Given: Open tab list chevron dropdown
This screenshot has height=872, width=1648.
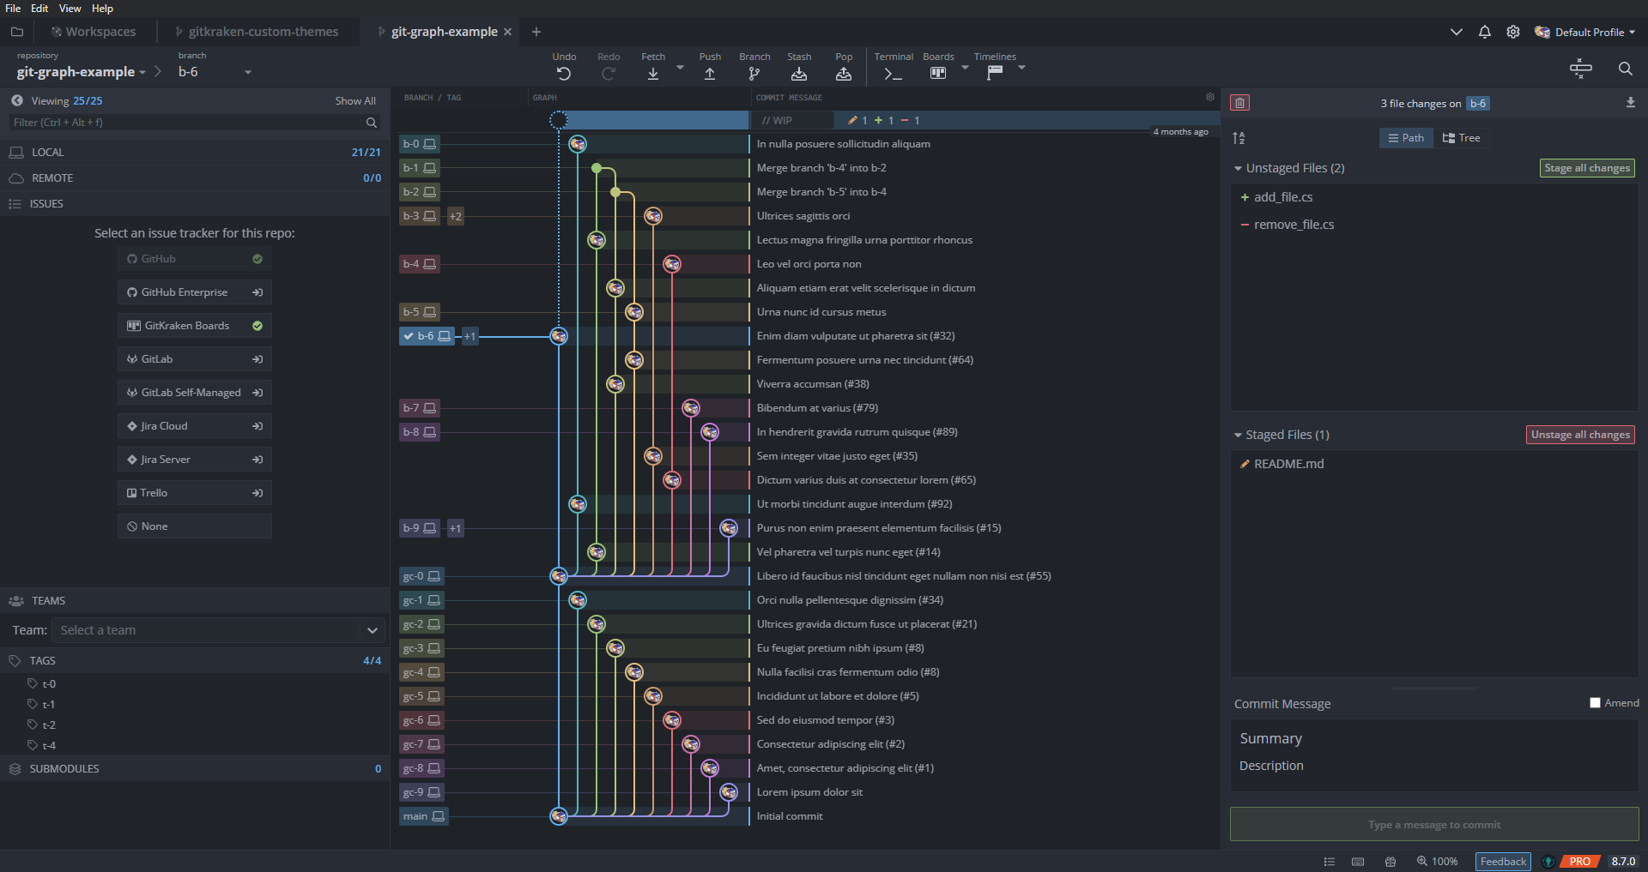Looking at the screenshot, I should pyautogui.click(x=1456, y=32).
